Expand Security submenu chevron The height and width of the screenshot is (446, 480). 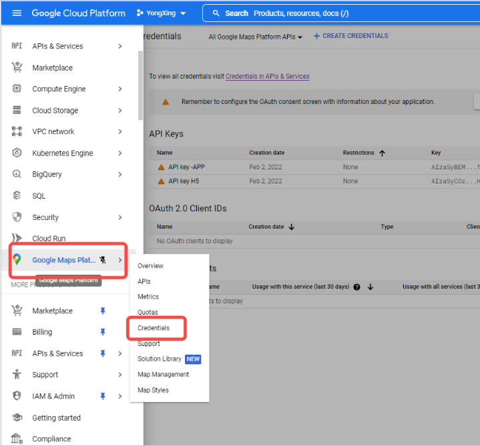[120, 217]
